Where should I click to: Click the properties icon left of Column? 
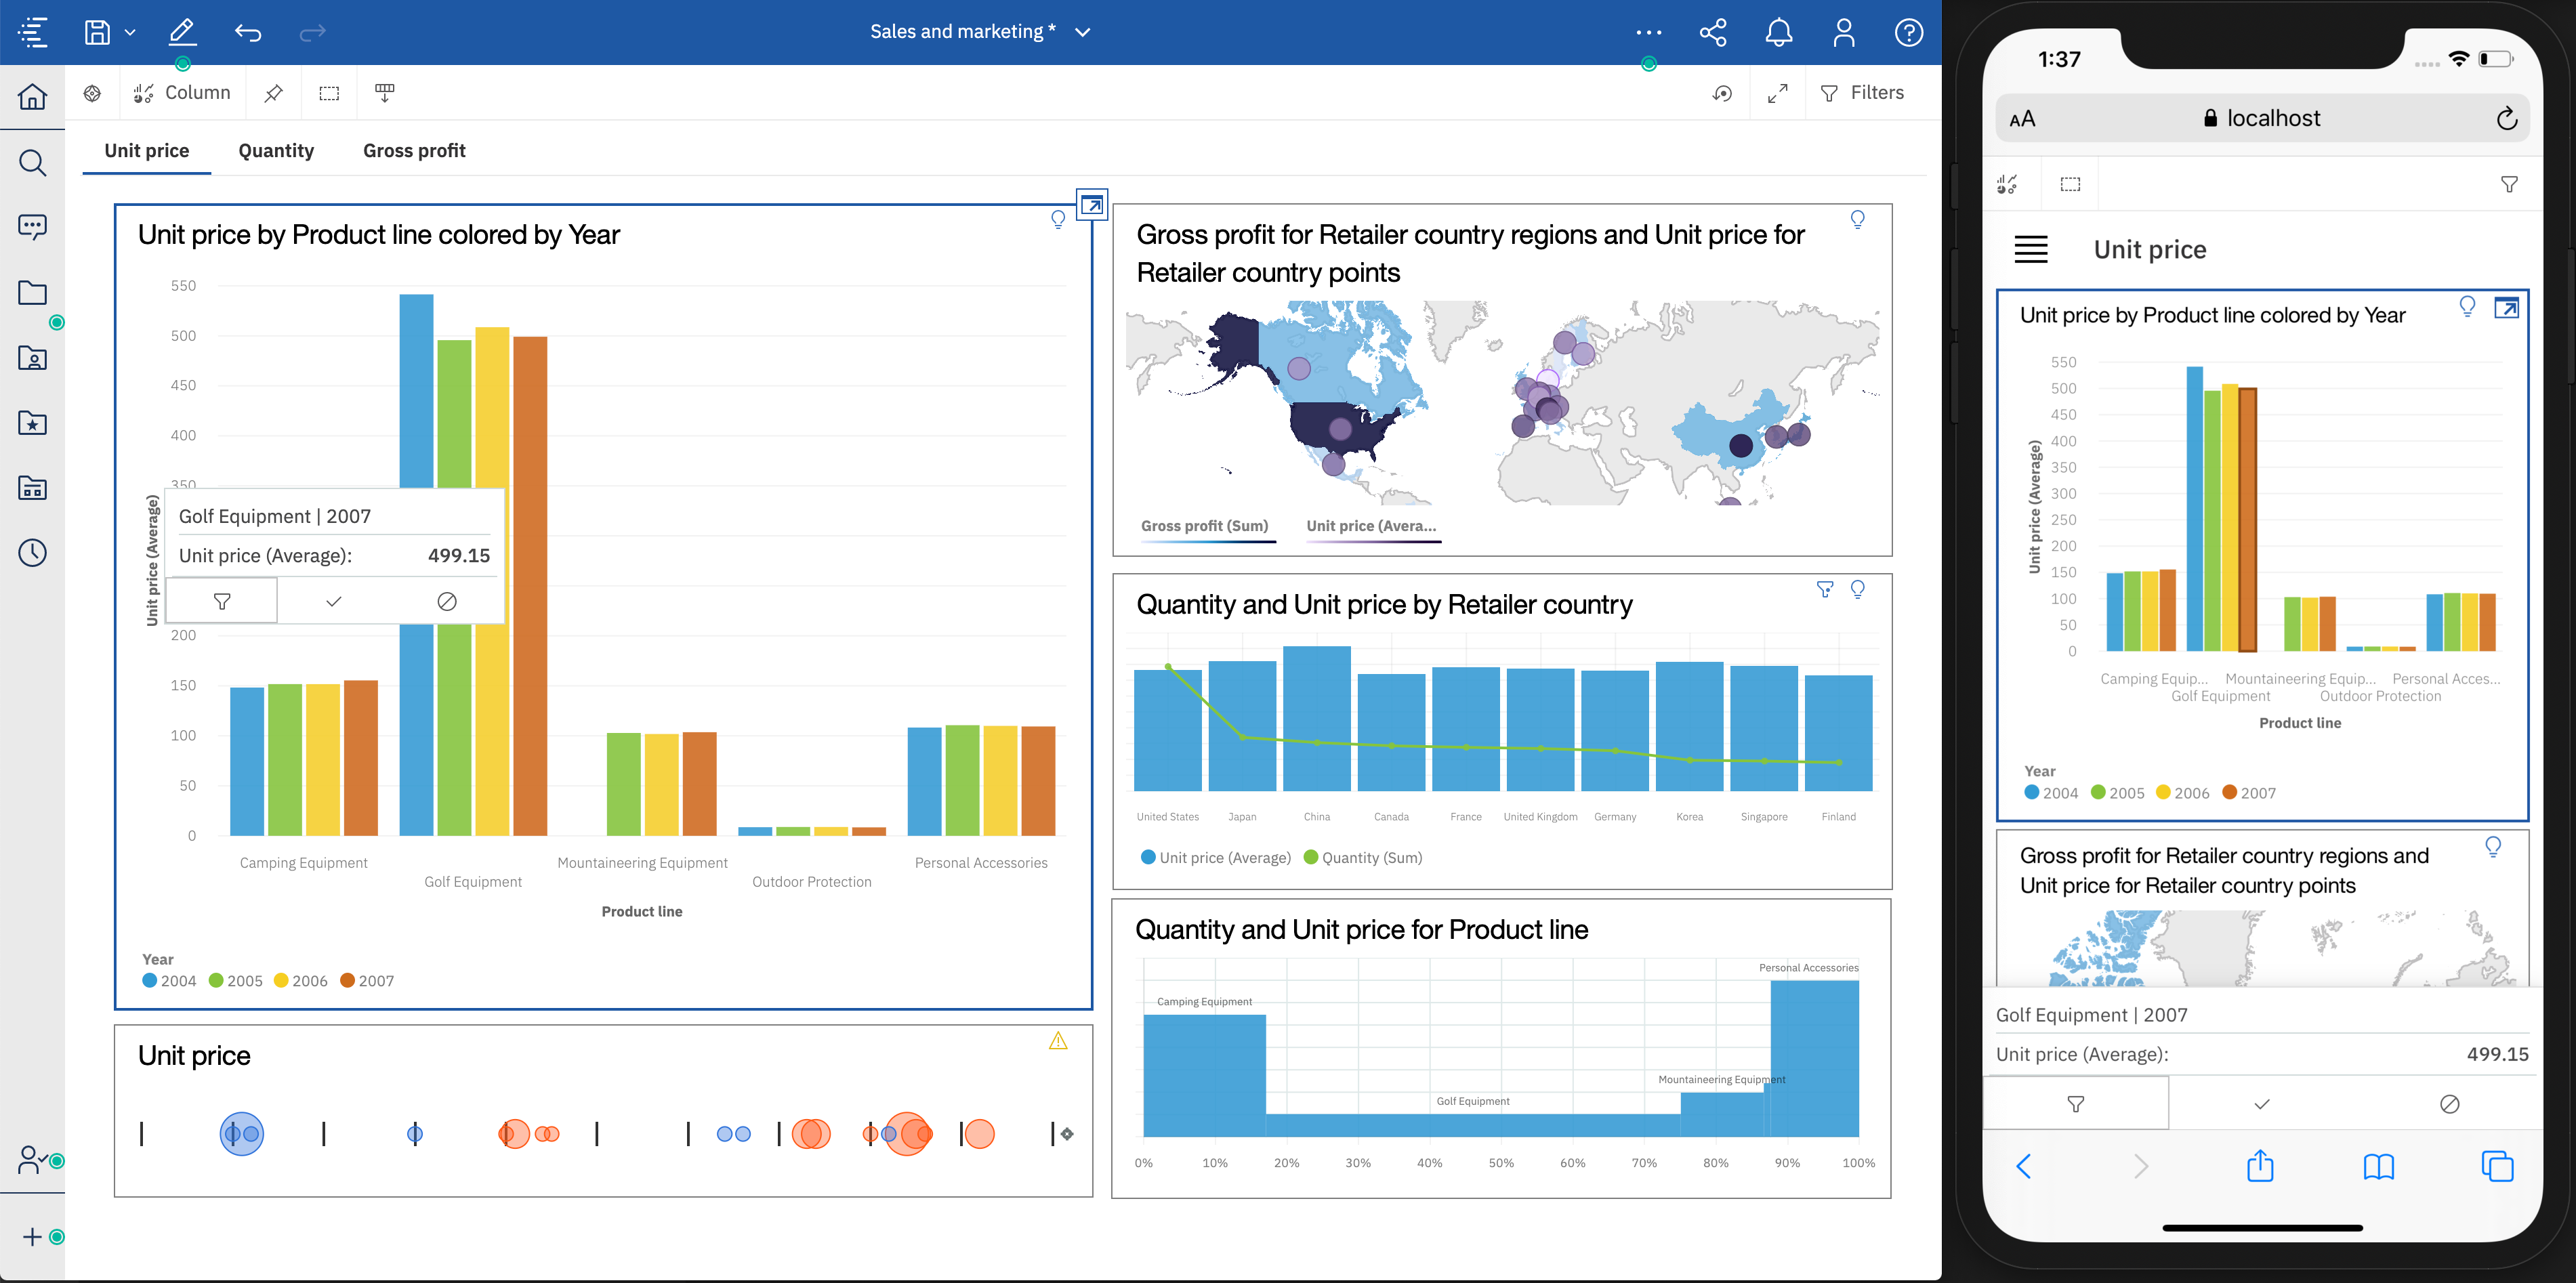click(92, 93)
